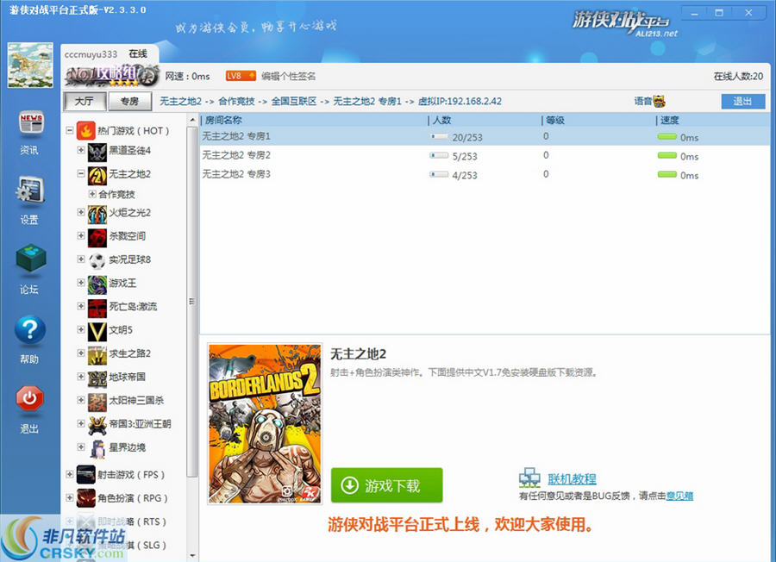Image resolution: width=776 pixels, height=562 pixels.
Task: Collapse the 无主之地2 tree node
Action: pyautogui.click(x=81, y=173)
